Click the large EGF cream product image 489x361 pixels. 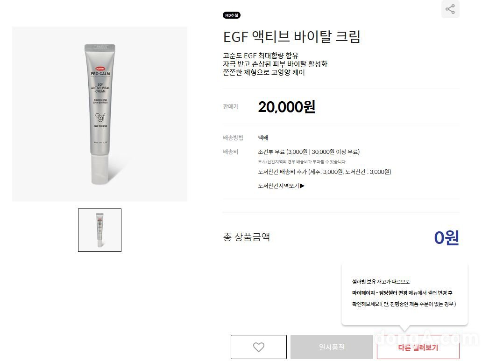100,114
